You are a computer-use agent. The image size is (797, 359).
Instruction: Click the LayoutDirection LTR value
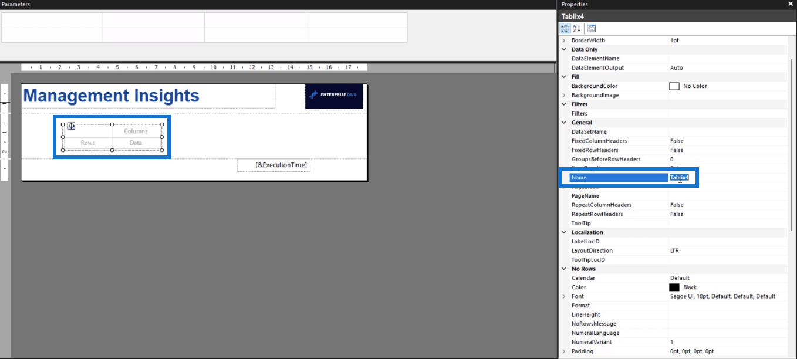674,250
